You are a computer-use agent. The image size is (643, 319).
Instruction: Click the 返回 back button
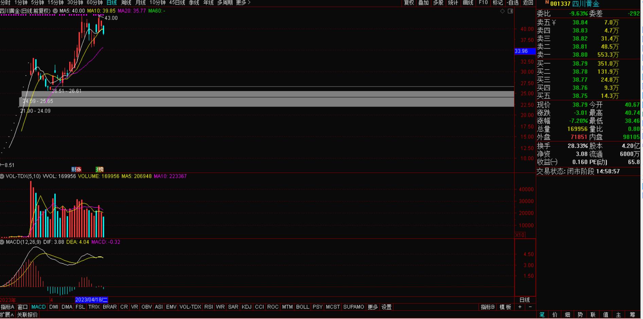pyautogui.click(x=528, y=3)
